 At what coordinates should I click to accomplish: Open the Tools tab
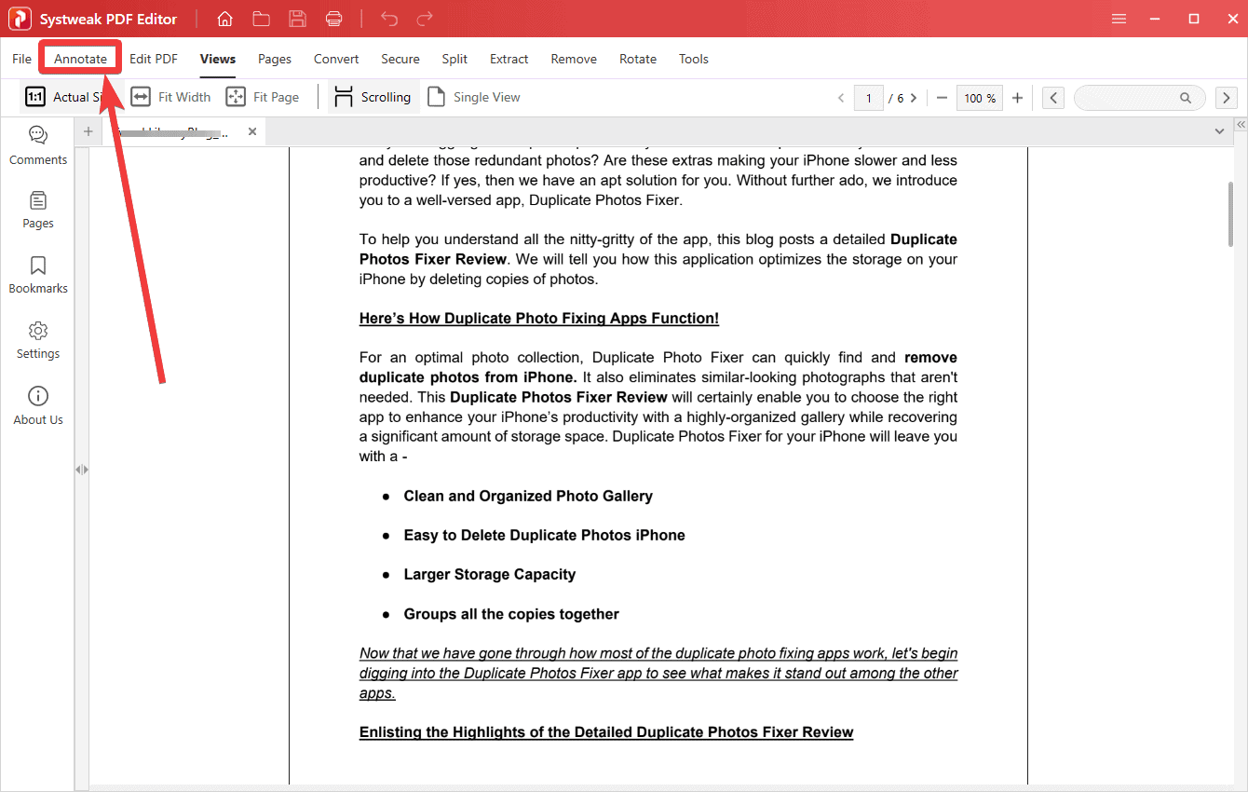pyautogui.click(x=694, y=59)
